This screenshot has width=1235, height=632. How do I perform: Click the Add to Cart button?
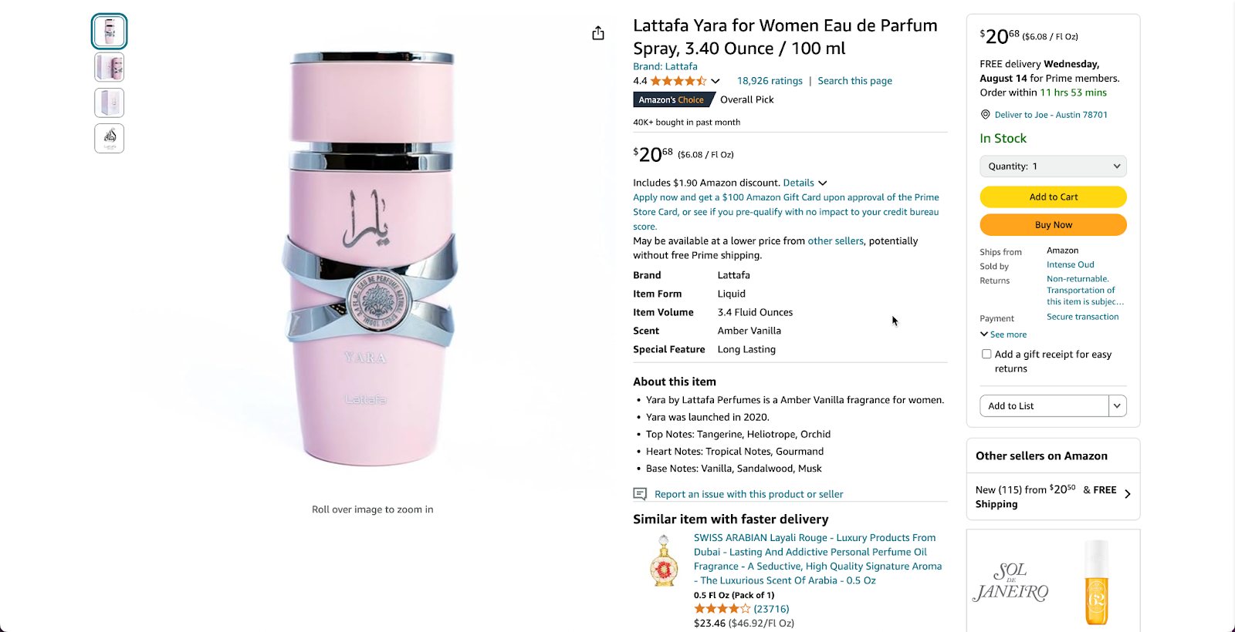point(1053,197)
